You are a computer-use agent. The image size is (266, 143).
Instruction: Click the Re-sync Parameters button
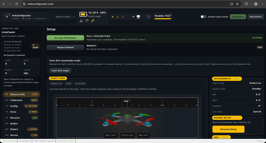click(65, 38)
